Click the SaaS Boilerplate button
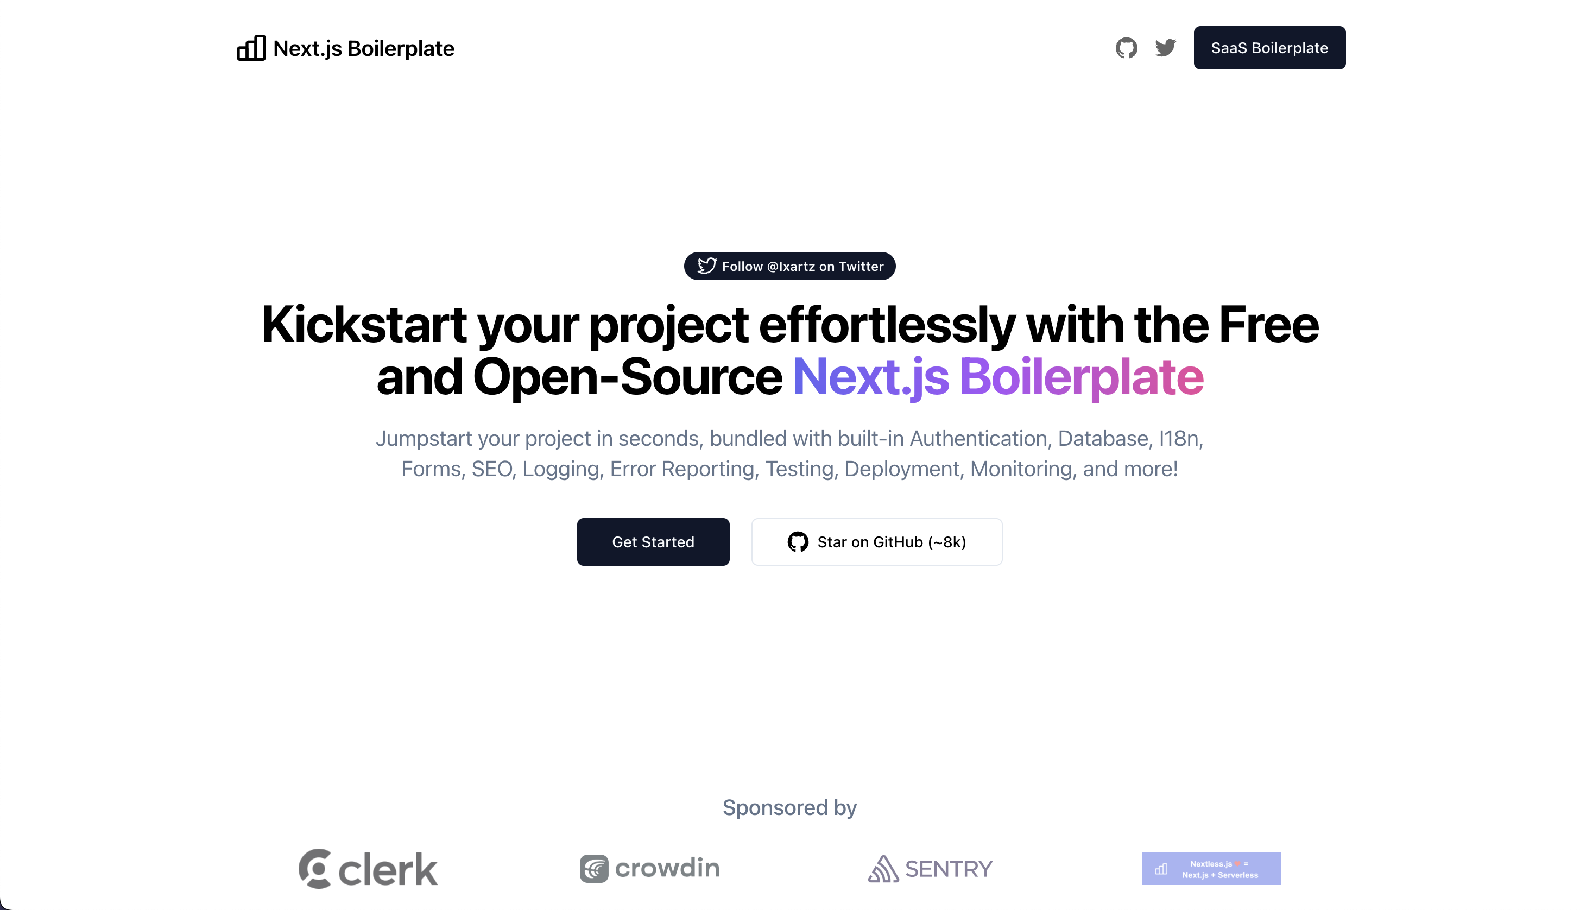This screenshot has width=1580, height=910. point(1268,48)
